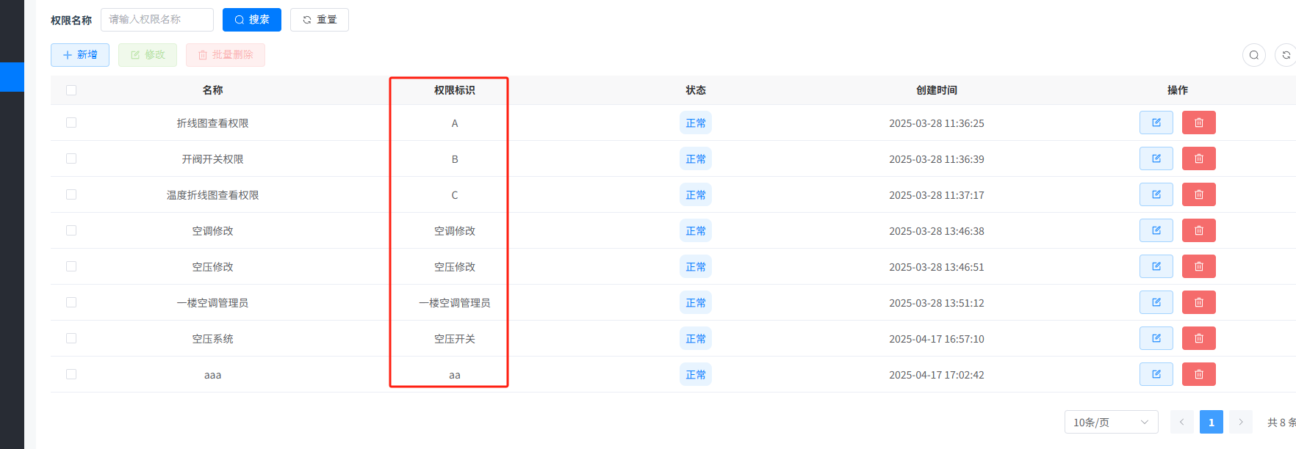Go to previous page arrow
1296x449 pixels.
pyautogui.click(x=1181, y=422)
